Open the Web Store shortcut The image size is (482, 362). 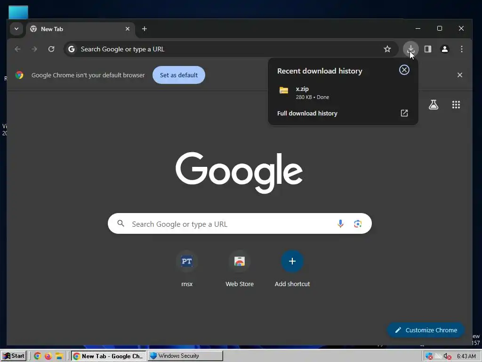240,269
